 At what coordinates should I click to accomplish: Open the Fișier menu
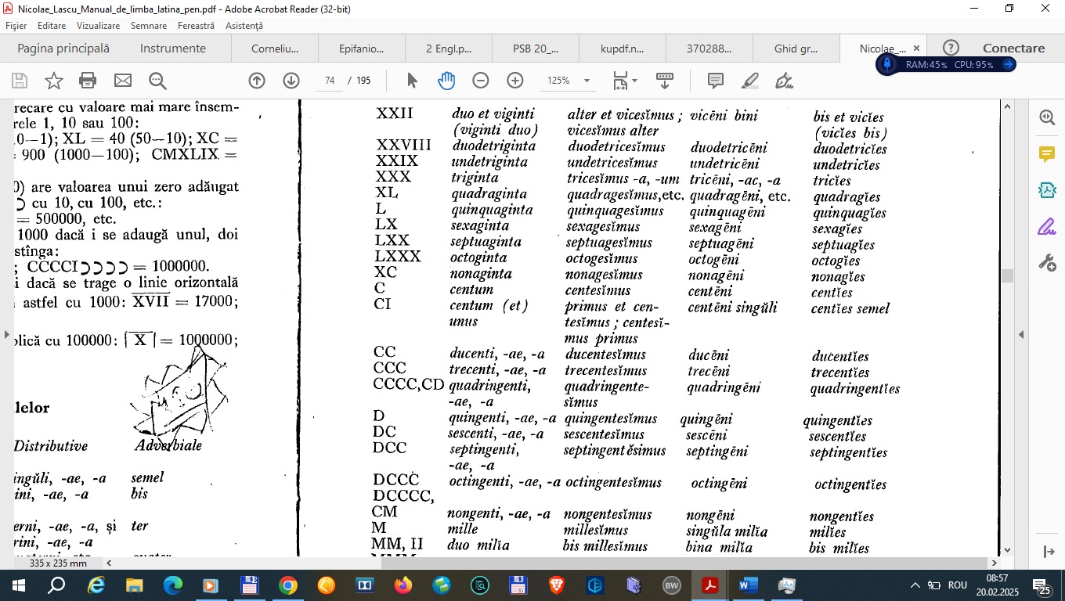tap(16, 26)
